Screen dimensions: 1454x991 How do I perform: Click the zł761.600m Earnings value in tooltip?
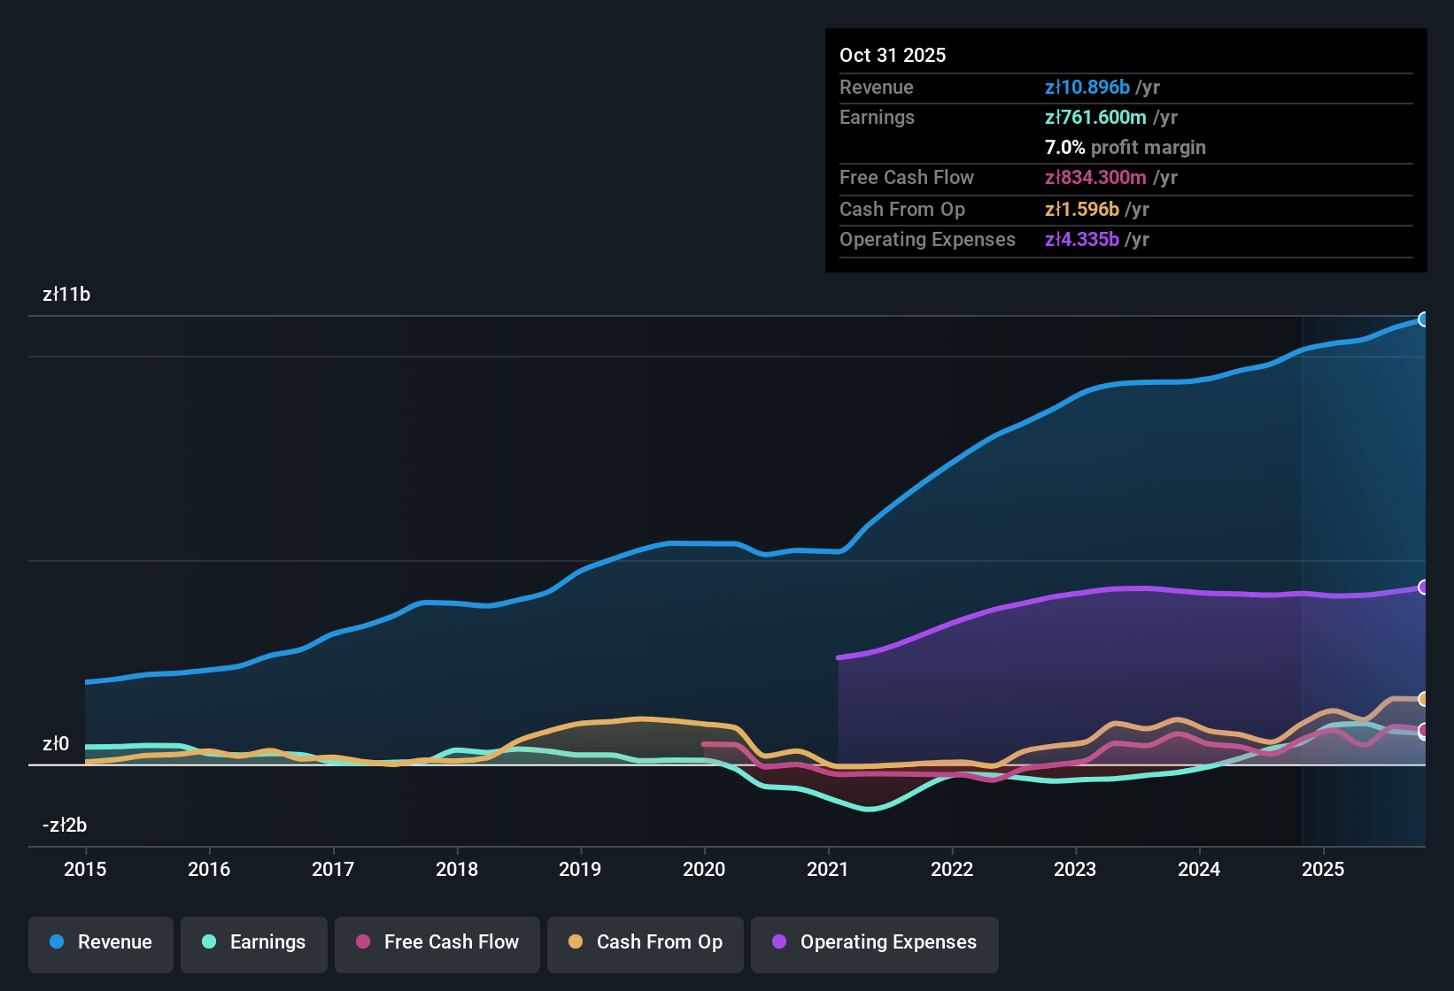click(1097, 117)
